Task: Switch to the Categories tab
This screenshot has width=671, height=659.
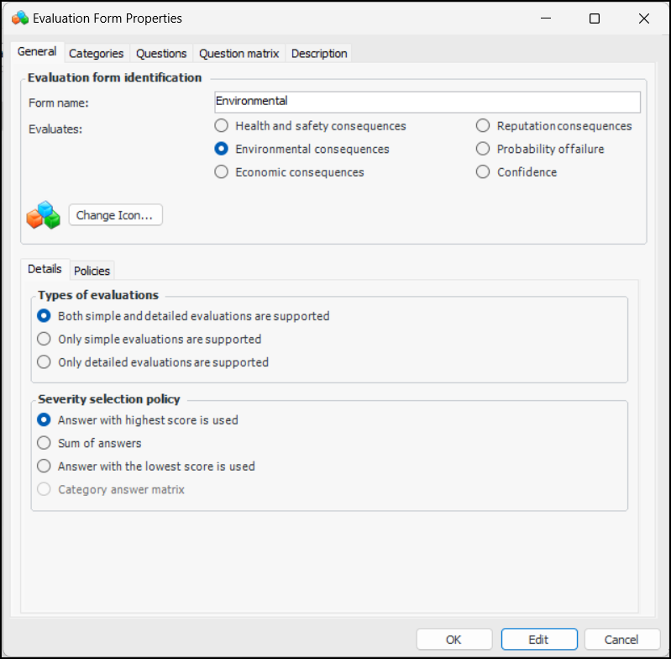Action: (x=96, y=53)
